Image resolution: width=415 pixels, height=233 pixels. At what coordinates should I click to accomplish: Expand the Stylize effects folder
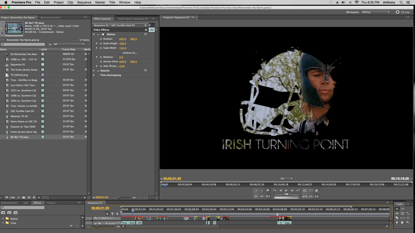coord(3,219)
